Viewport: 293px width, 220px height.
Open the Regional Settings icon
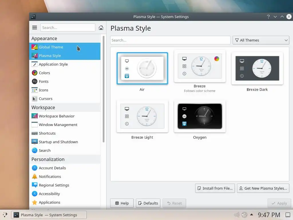click(x=35, y=185)
